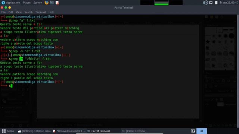This screenshot has width=239, height=134.
Task: Click the yellow window button in the title bar
Action: [x=10, y=7]
